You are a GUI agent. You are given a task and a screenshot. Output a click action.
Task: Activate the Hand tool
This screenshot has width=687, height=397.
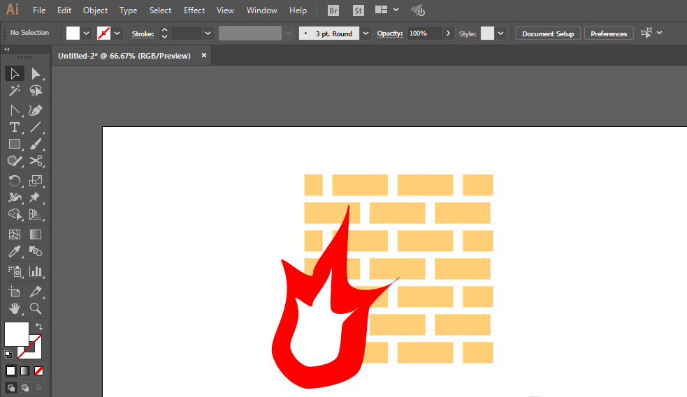15,308
